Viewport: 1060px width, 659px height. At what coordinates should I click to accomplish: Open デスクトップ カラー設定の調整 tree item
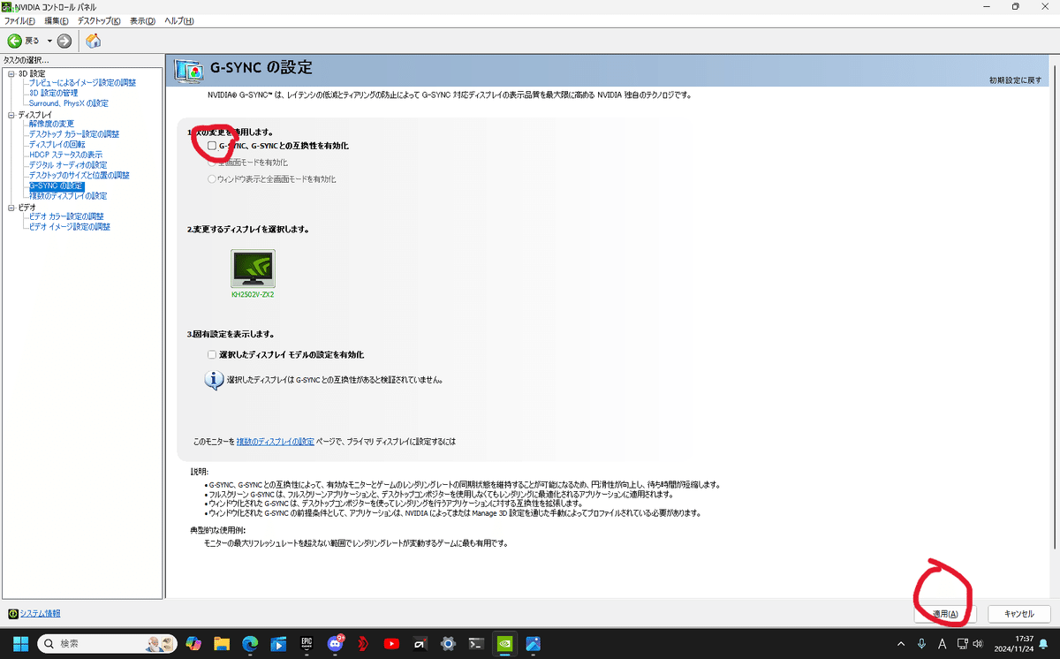73,134
